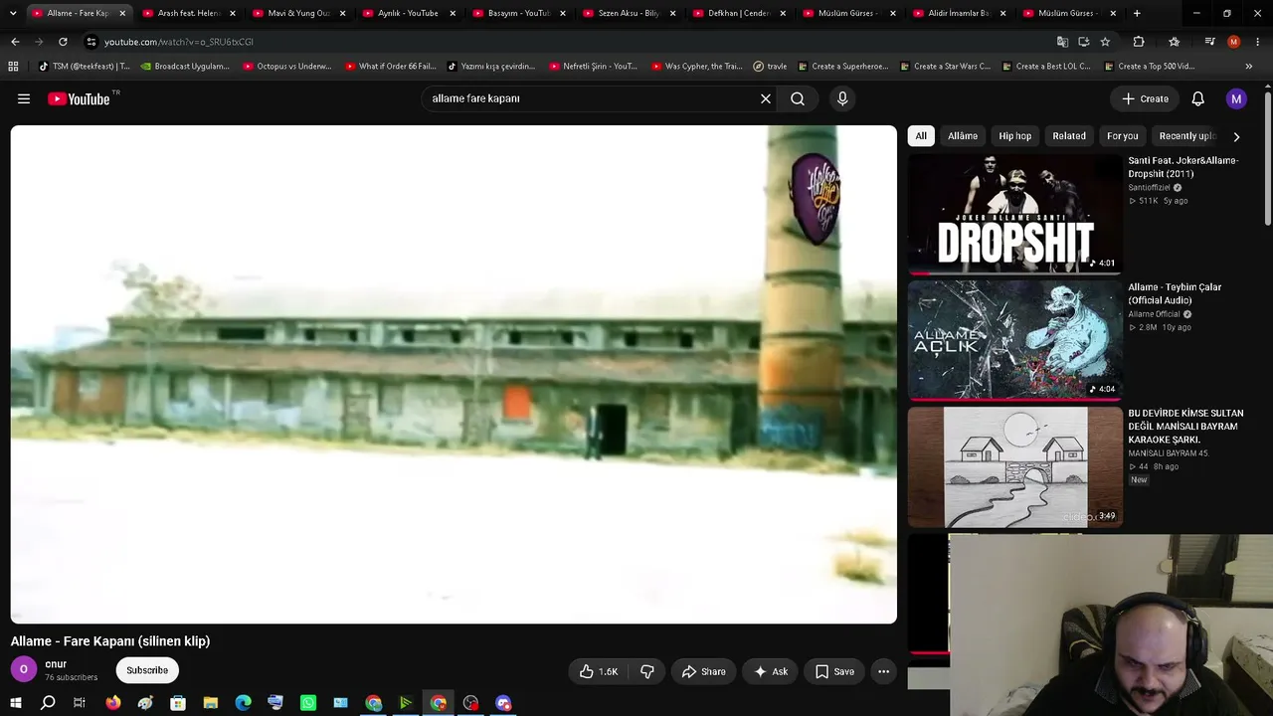Screen dimensions: 1273x716
Task: Select the Allâme filter chip
Action: pos(963,136)
